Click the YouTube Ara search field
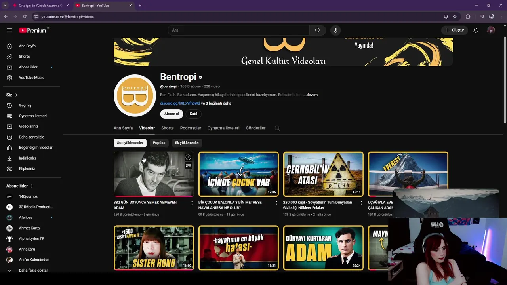The width and height of the screenshot is (507, 285). (x=238, y=30)
